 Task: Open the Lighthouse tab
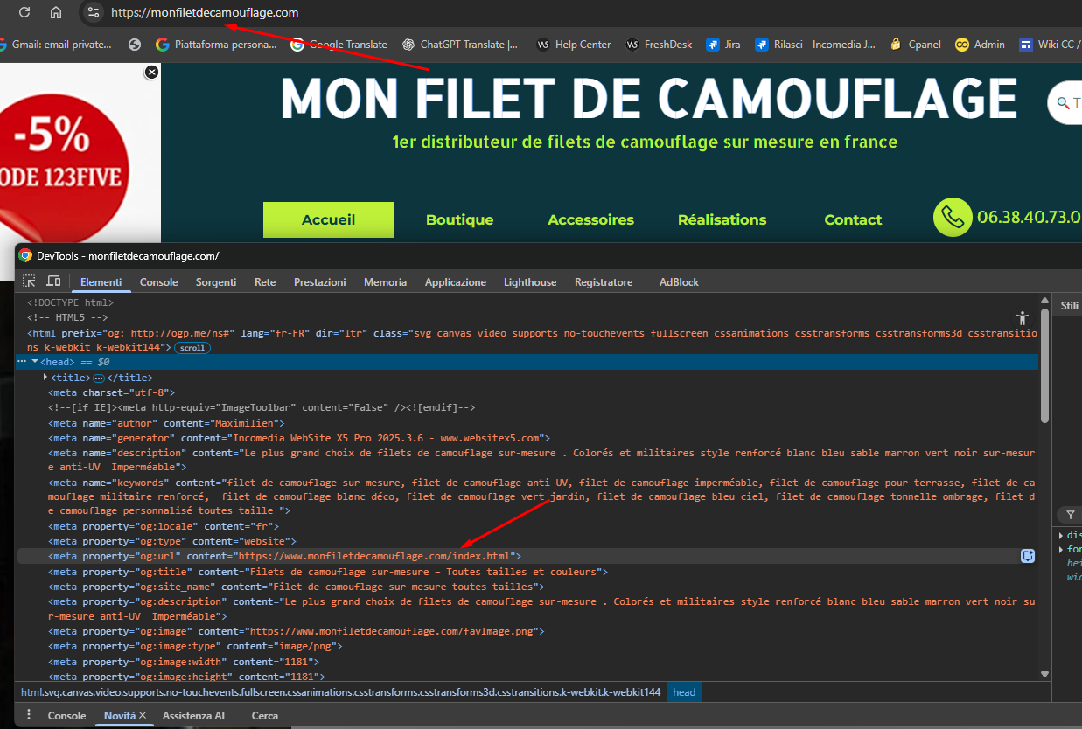529,282
